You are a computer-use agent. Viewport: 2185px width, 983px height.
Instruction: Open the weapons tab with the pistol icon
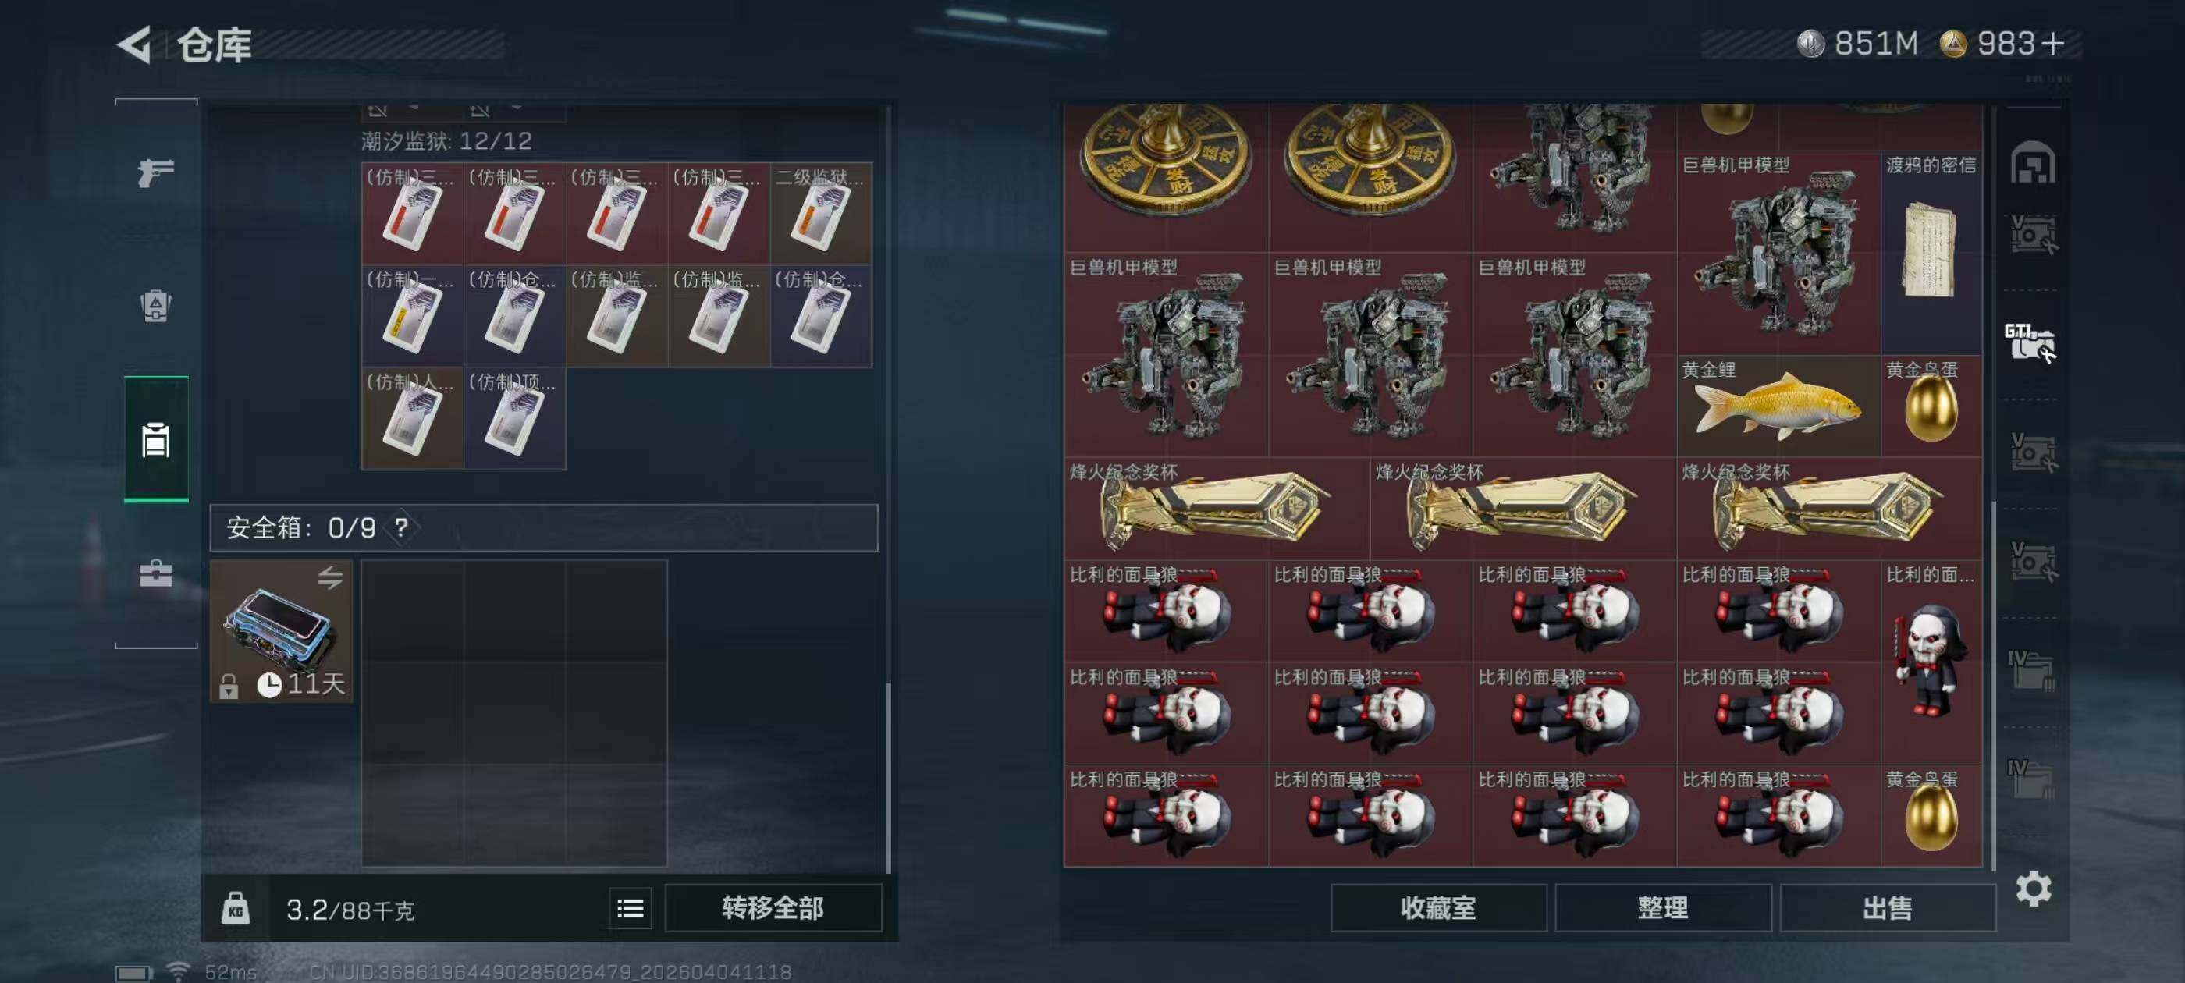click(x=156, y=172)
